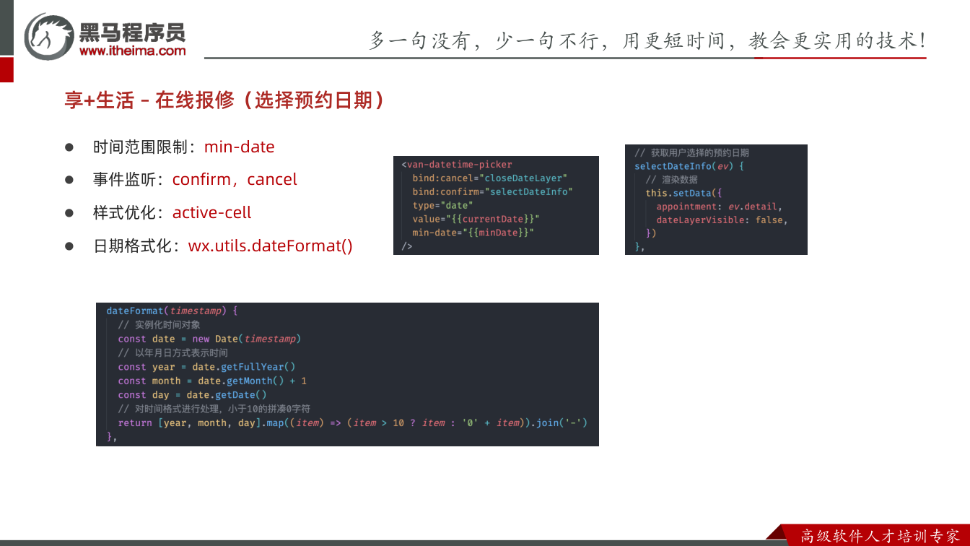Image resolution: width=970 pixels, height=546 pixels.
Task: Click the dateLayerVisible: false code line
Action: [x=722, y=220]
